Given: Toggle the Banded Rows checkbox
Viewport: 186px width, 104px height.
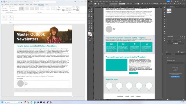Looking at the screenshot, I should coord(2,11).
